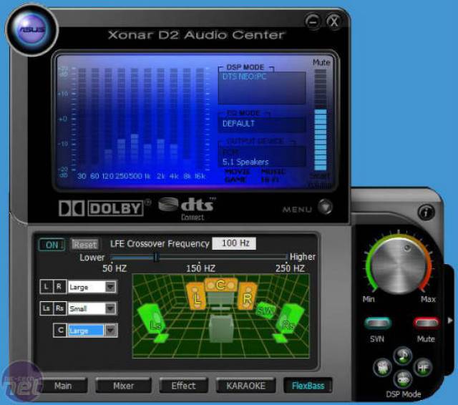
Task: Click the LFE crossover frequency slider
Action: (156, 257)
